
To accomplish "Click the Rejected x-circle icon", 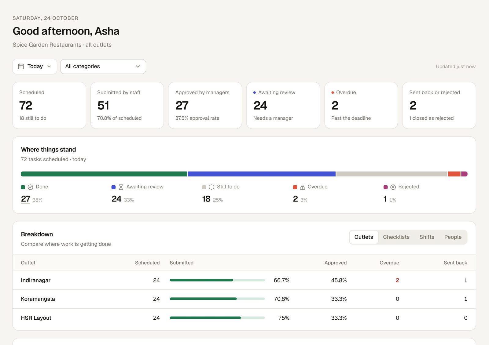I will pos(393,187).
